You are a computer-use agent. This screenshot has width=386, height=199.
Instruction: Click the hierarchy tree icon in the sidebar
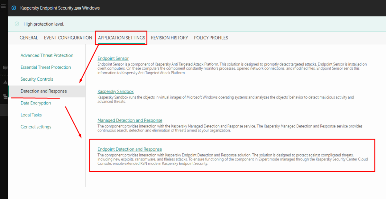(5, 96)
